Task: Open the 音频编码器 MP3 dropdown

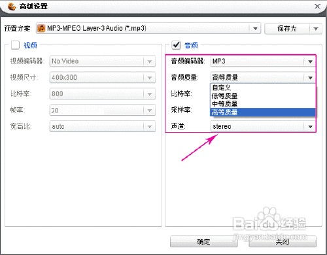Action: 263,61
